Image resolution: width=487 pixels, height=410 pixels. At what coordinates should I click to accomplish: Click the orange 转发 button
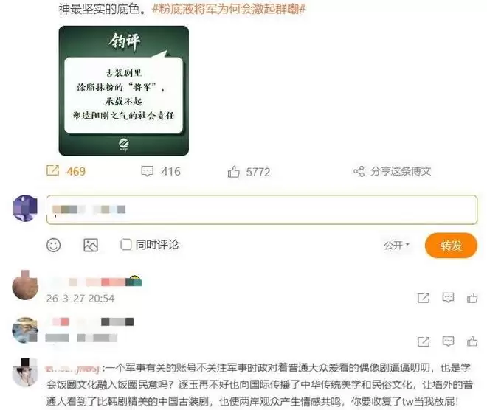(451, 246)
